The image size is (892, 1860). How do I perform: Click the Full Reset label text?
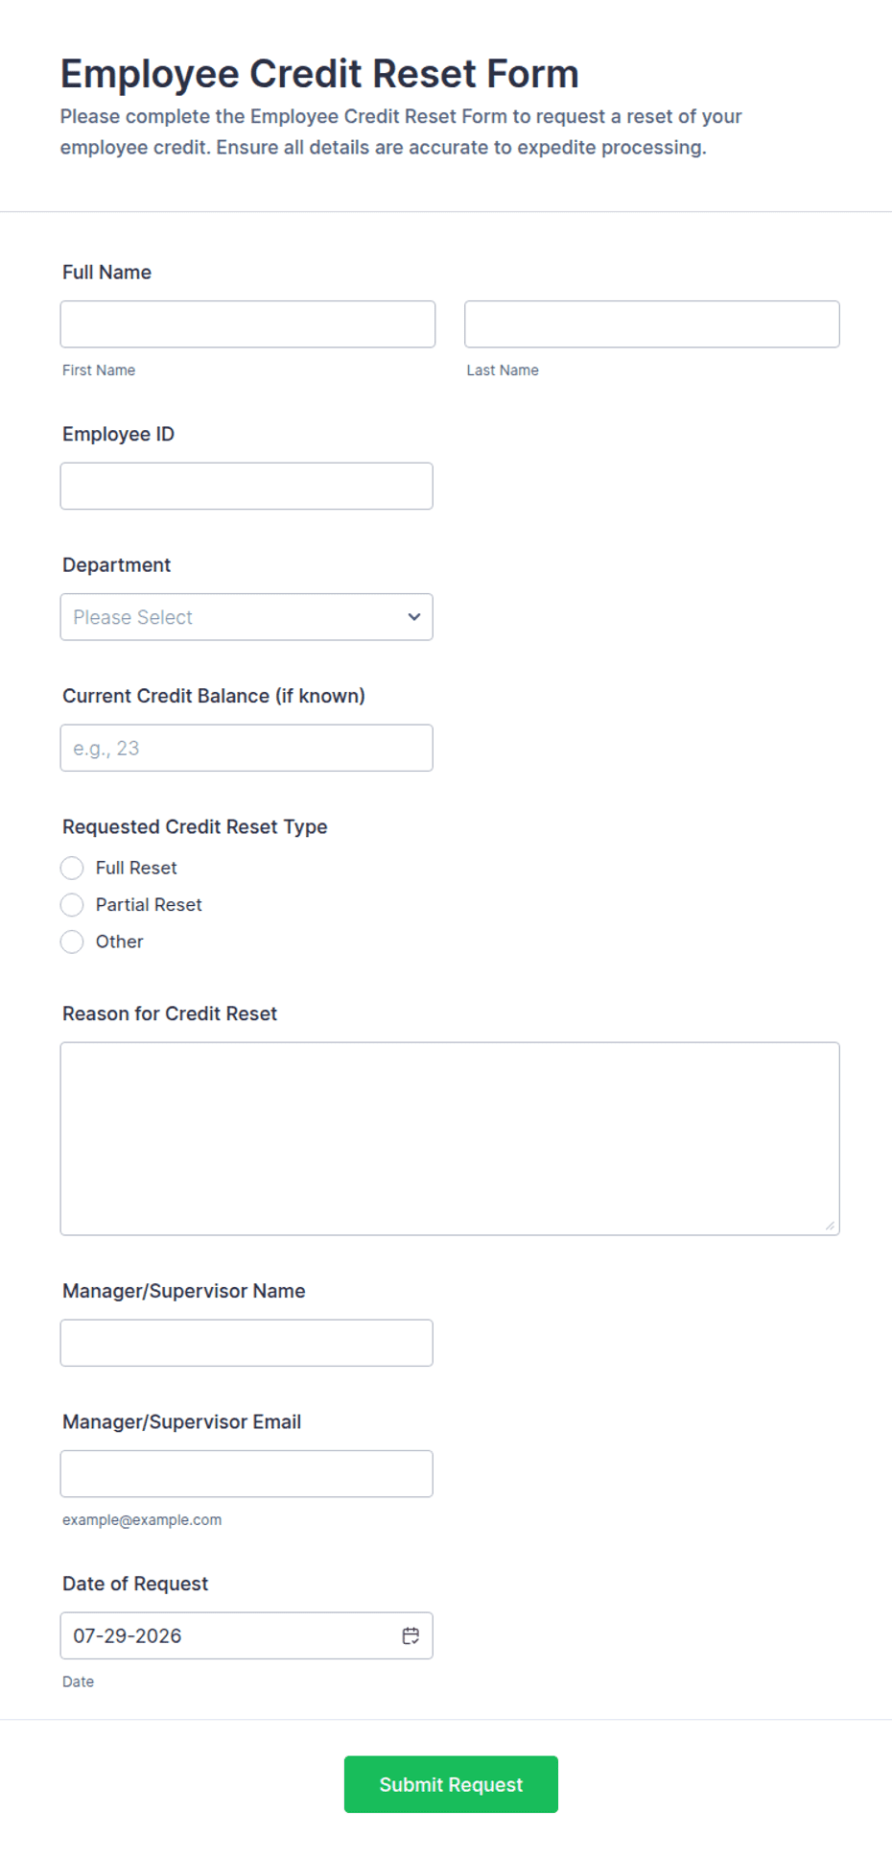(136, 868)
